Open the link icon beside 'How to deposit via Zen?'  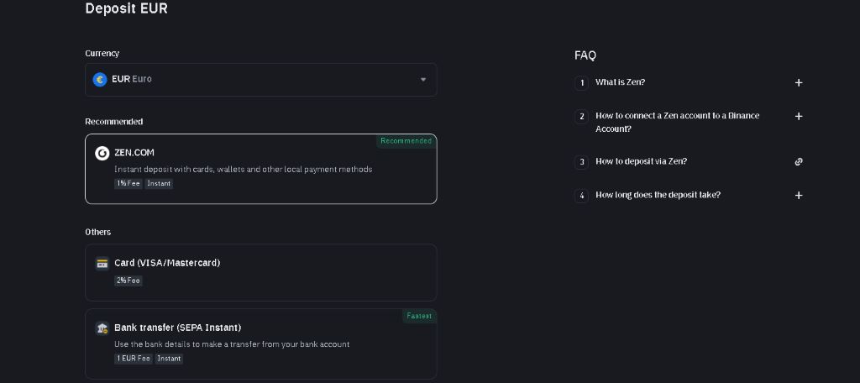click(x=799, y=161)
